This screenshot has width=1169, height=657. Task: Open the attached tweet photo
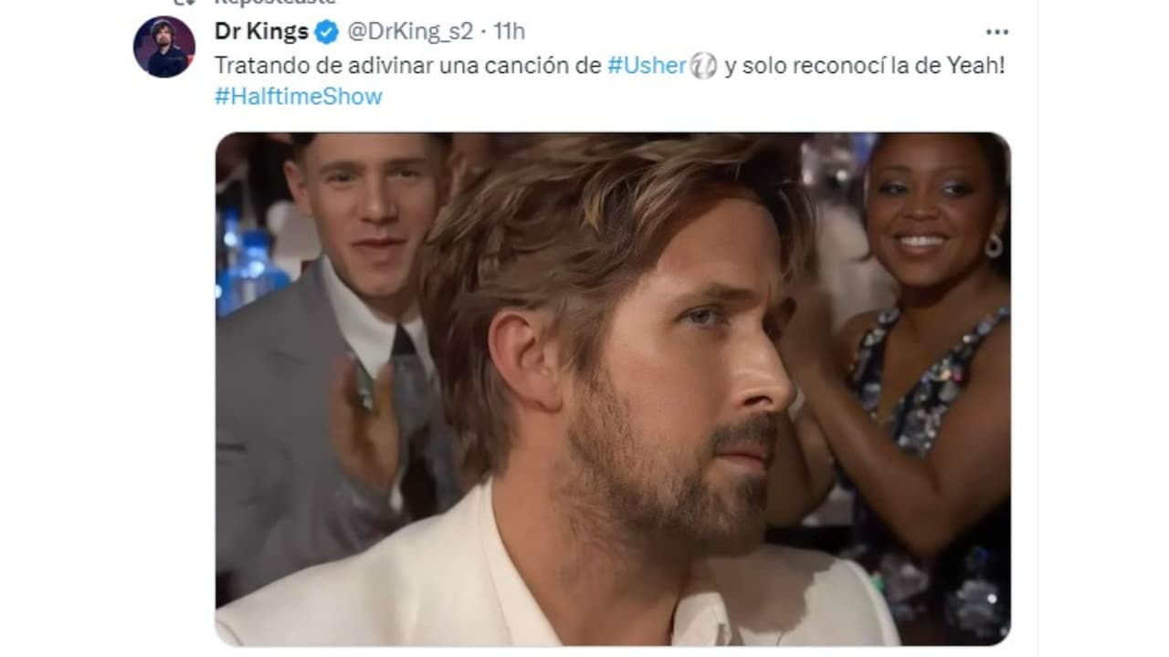pyautogui.click(x=613, y=390)
